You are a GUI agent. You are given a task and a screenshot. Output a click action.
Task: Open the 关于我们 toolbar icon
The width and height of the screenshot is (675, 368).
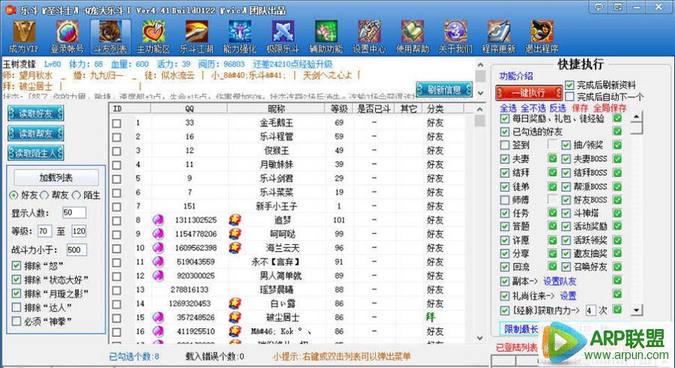pos(455,37)
